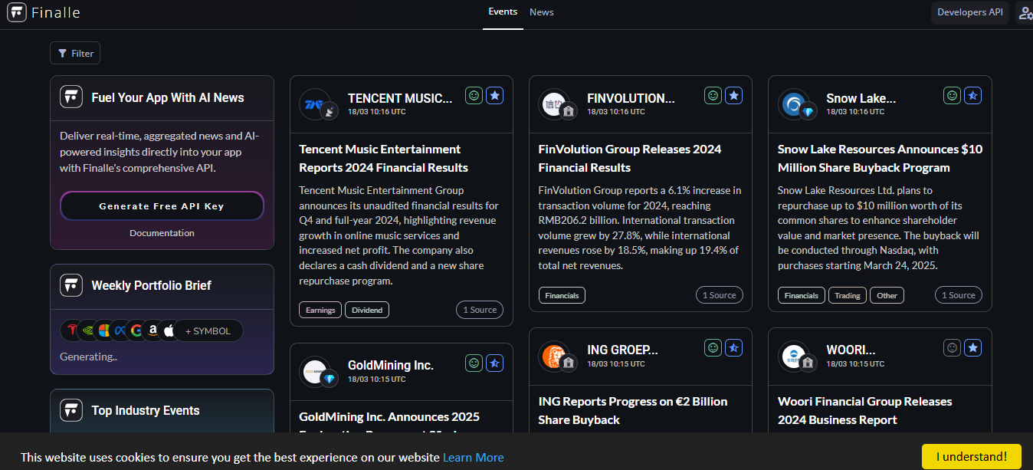Open the Documentation link
Screen dimensions: 1033x470
click(x=162, y=233)
